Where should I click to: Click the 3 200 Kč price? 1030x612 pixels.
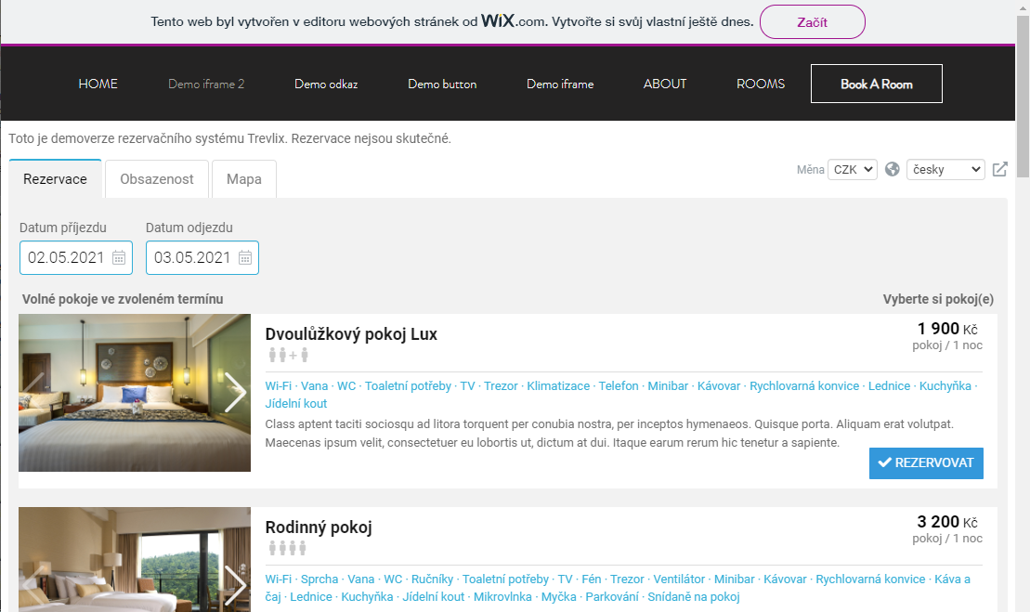(947, 521)
